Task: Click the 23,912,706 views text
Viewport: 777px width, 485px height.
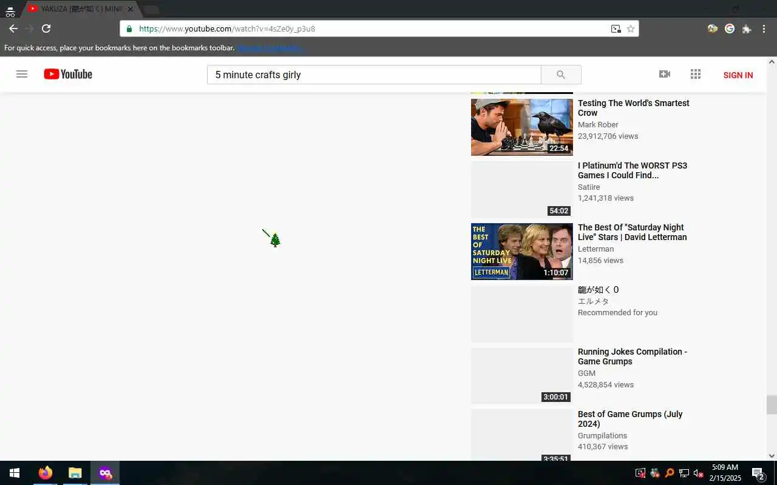Action: 608,136
